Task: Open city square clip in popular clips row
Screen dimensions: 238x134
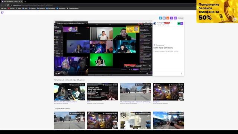Action: 70,120
